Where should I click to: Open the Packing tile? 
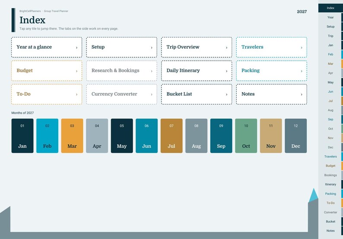[271, 71]
